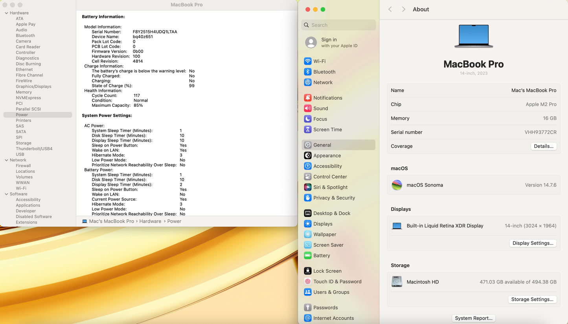This screenshot has height=324, width=568.
Task: Go back using the left chevron
Action: pos(390,9)
